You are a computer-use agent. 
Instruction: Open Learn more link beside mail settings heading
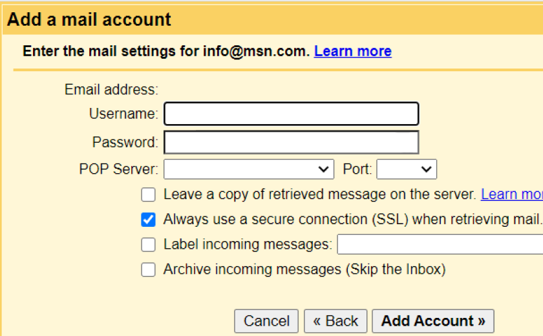click(353, 51)
